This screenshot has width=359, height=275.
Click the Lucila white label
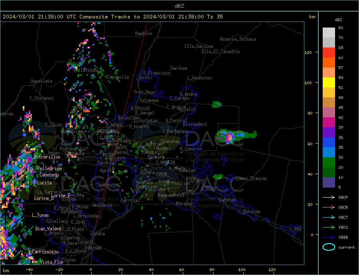click(44, 183)
